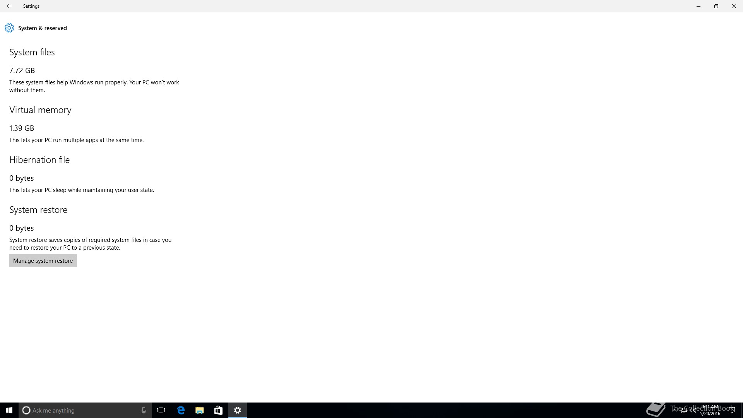
Task: Click Manage system restore button
Action: click(x=43, y=260)
